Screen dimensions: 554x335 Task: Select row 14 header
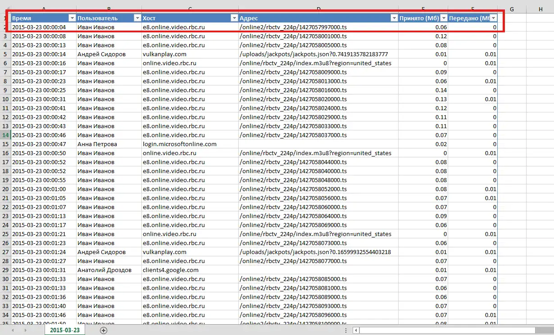point(5,135)
